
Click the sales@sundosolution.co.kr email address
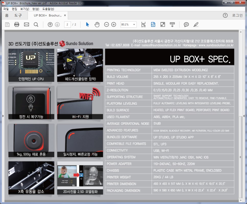[161, 45]
